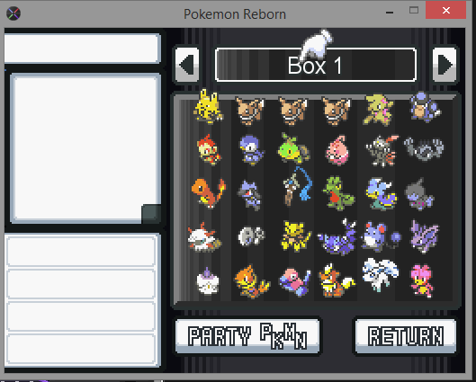
Task: Choose the Turtwig sprite
Action: click(293, 149)
